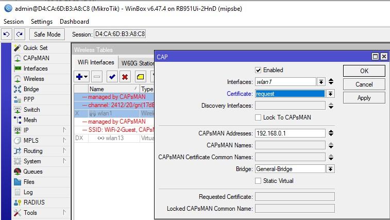Open Bridge General-Bridge dropdown arrow

pyautogui.click(x=331, y=169)
